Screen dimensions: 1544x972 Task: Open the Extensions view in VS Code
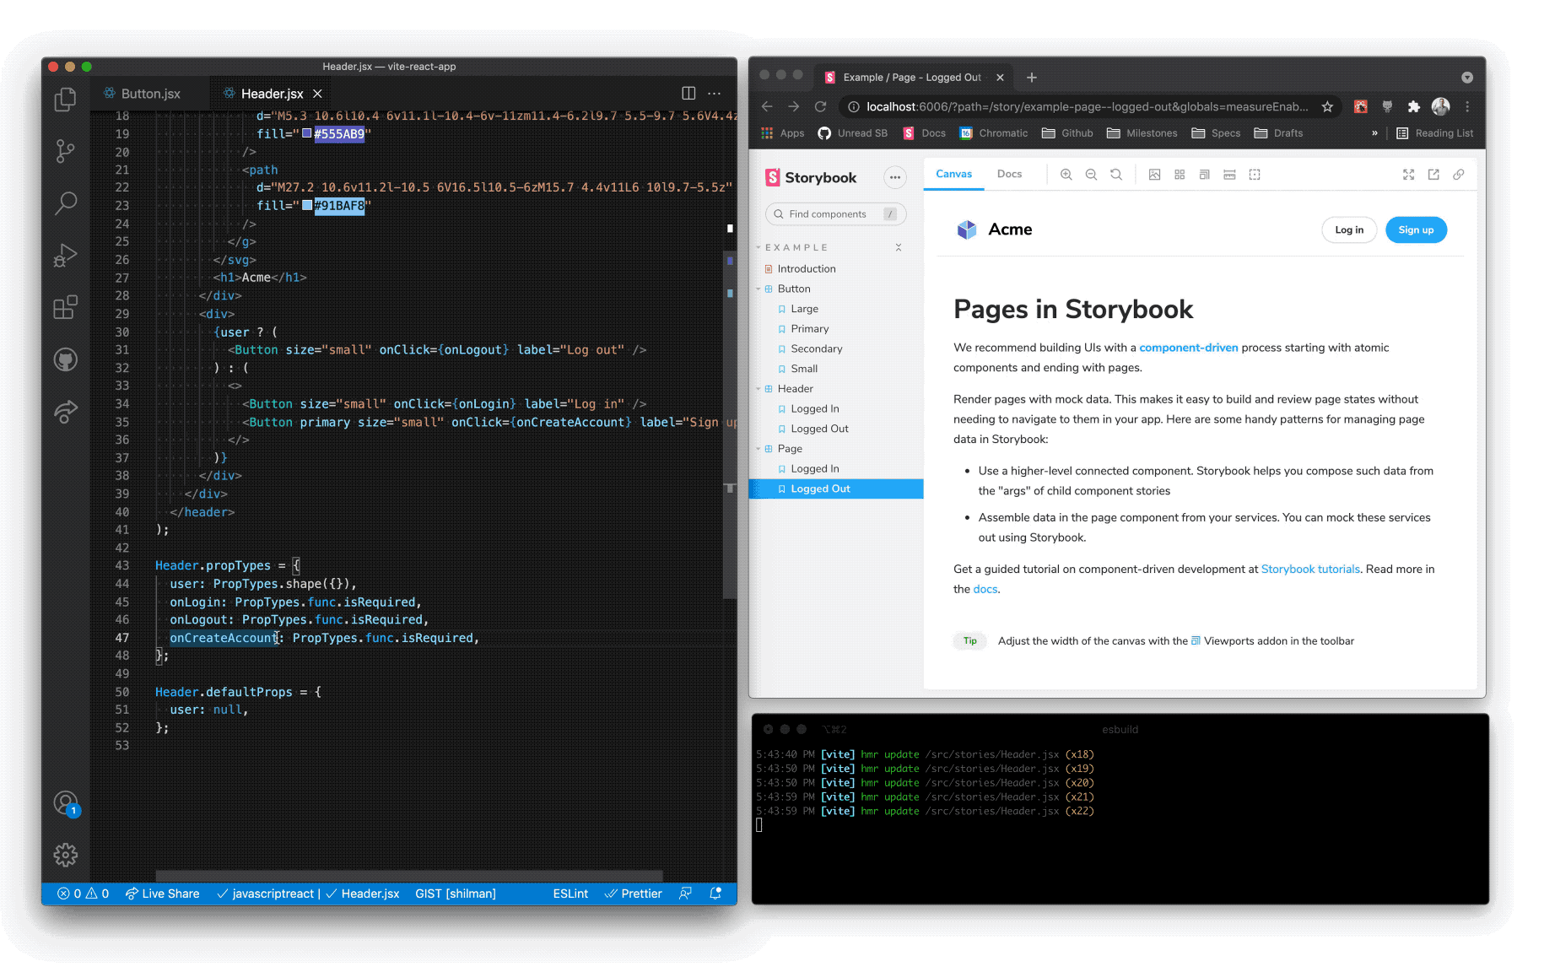tap(65, 307)
